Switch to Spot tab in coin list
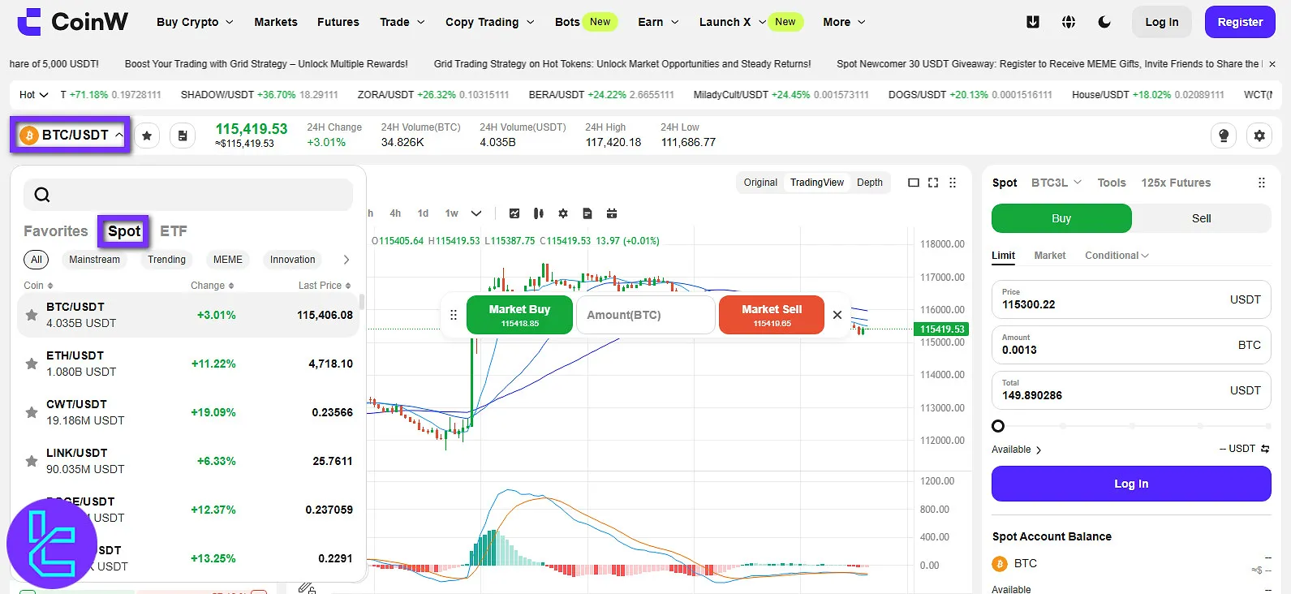Viewport: 1291px width, 594px height. [124, 231]
